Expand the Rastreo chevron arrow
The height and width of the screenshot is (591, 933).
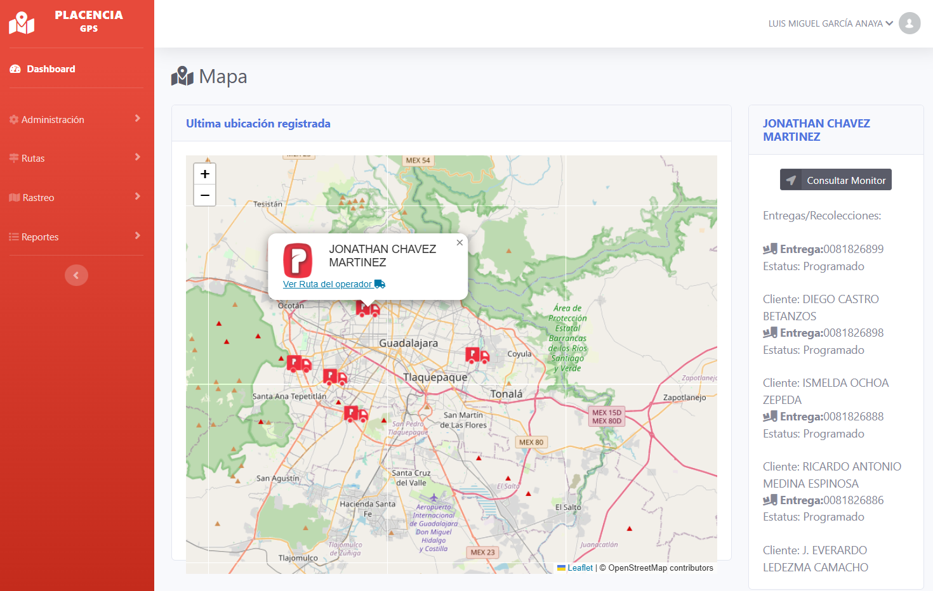pyautogui.click(x=137, y=197)
